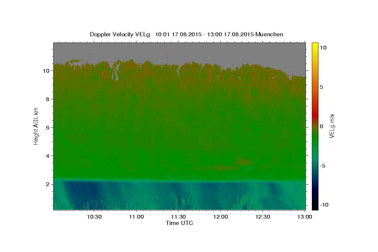Click the colorbar tick label 10
378x252 pixels.
click(x=323, y=48)
